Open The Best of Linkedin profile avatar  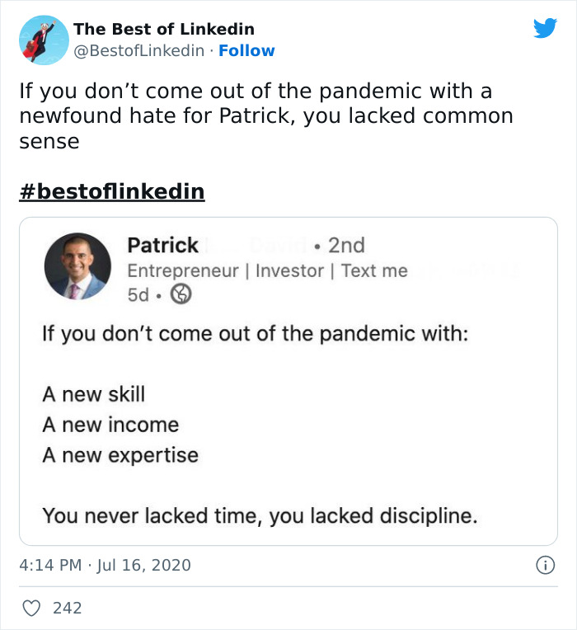pos(44,40)
